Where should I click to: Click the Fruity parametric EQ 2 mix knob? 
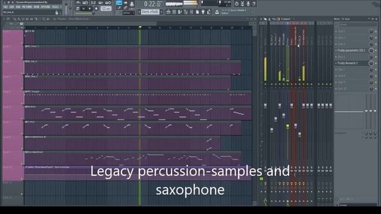coord(371,51)
